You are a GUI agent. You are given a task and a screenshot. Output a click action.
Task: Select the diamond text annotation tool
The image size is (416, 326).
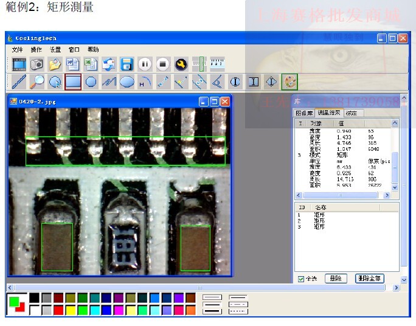271,81
